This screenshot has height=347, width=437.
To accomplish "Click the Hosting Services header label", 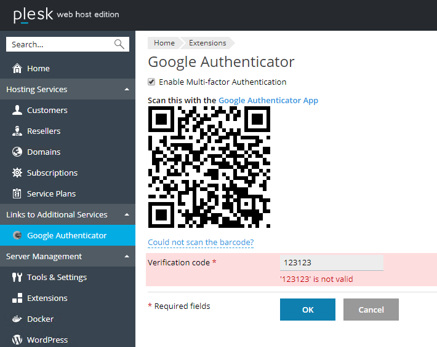I will (x=37, y=89).
